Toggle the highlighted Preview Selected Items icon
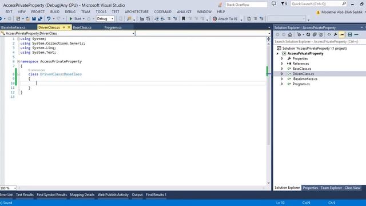Screen dimensions: 366x206 pyautogui.click(x=342, y=34)
